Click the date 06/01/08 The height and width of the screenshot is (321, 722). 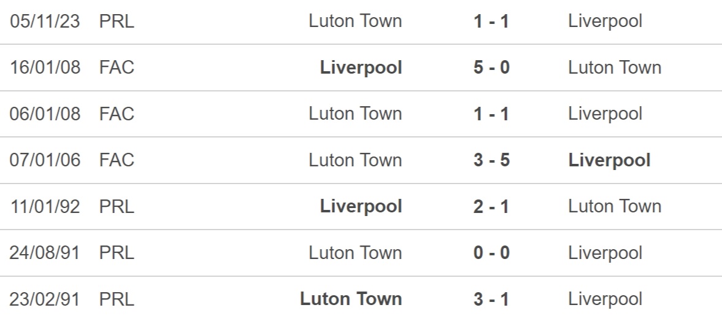point(45,114)
